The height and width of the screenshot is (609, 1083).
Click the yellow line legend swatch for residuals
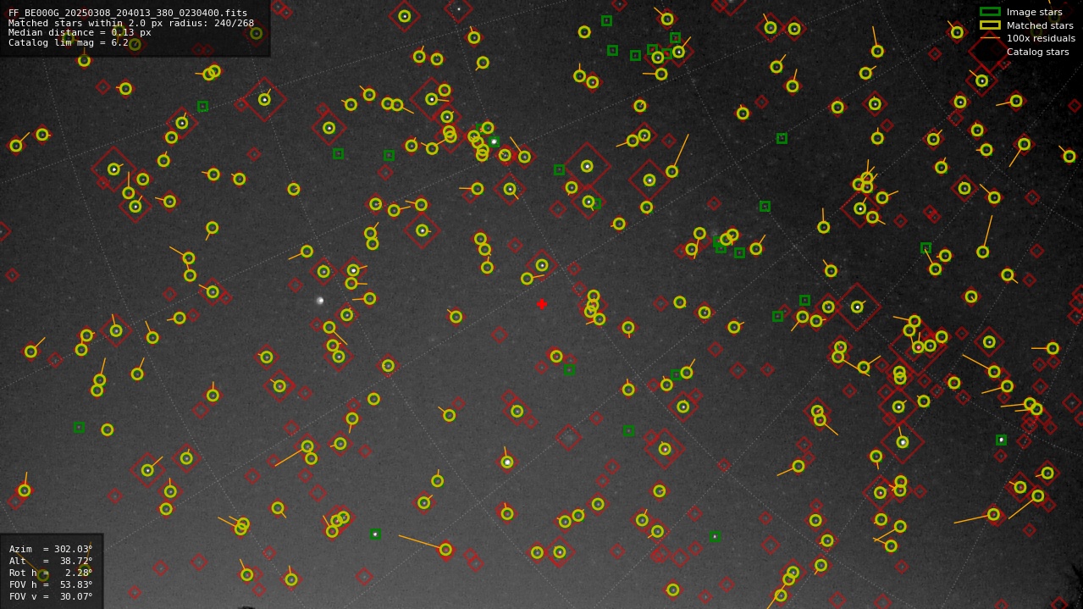tap(990, 38)
